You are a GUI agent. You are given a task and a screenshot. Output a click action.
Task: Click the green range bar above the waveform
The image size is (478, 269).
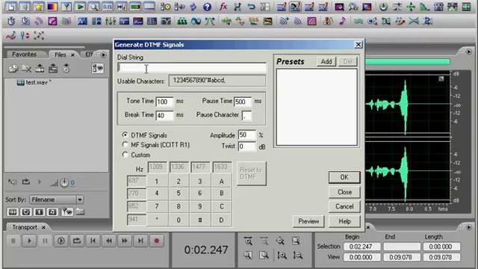click(x=408, y=62)
